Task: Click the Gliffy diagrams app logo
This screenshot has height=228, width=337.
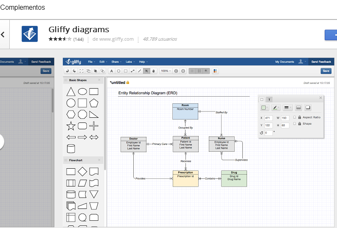Action: click(x=30, y=34)
